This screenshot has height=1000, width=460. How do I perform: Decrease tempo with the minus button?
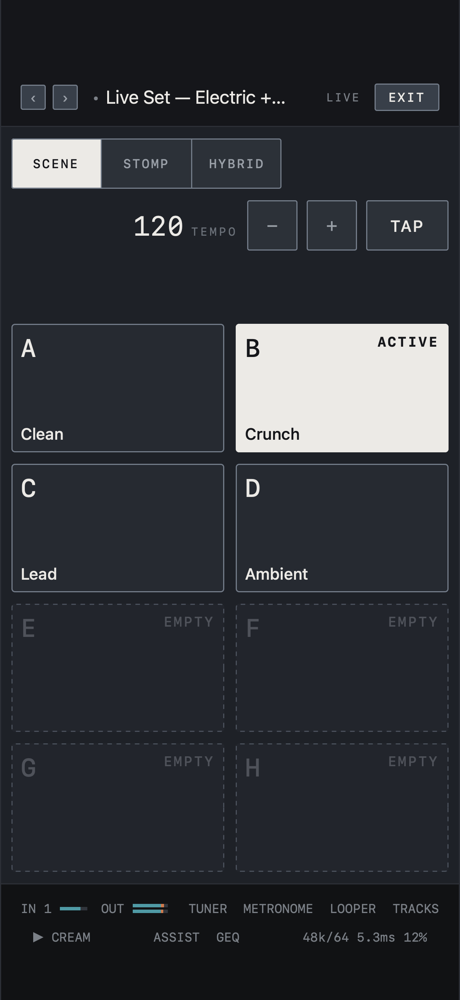click(272, 225)
